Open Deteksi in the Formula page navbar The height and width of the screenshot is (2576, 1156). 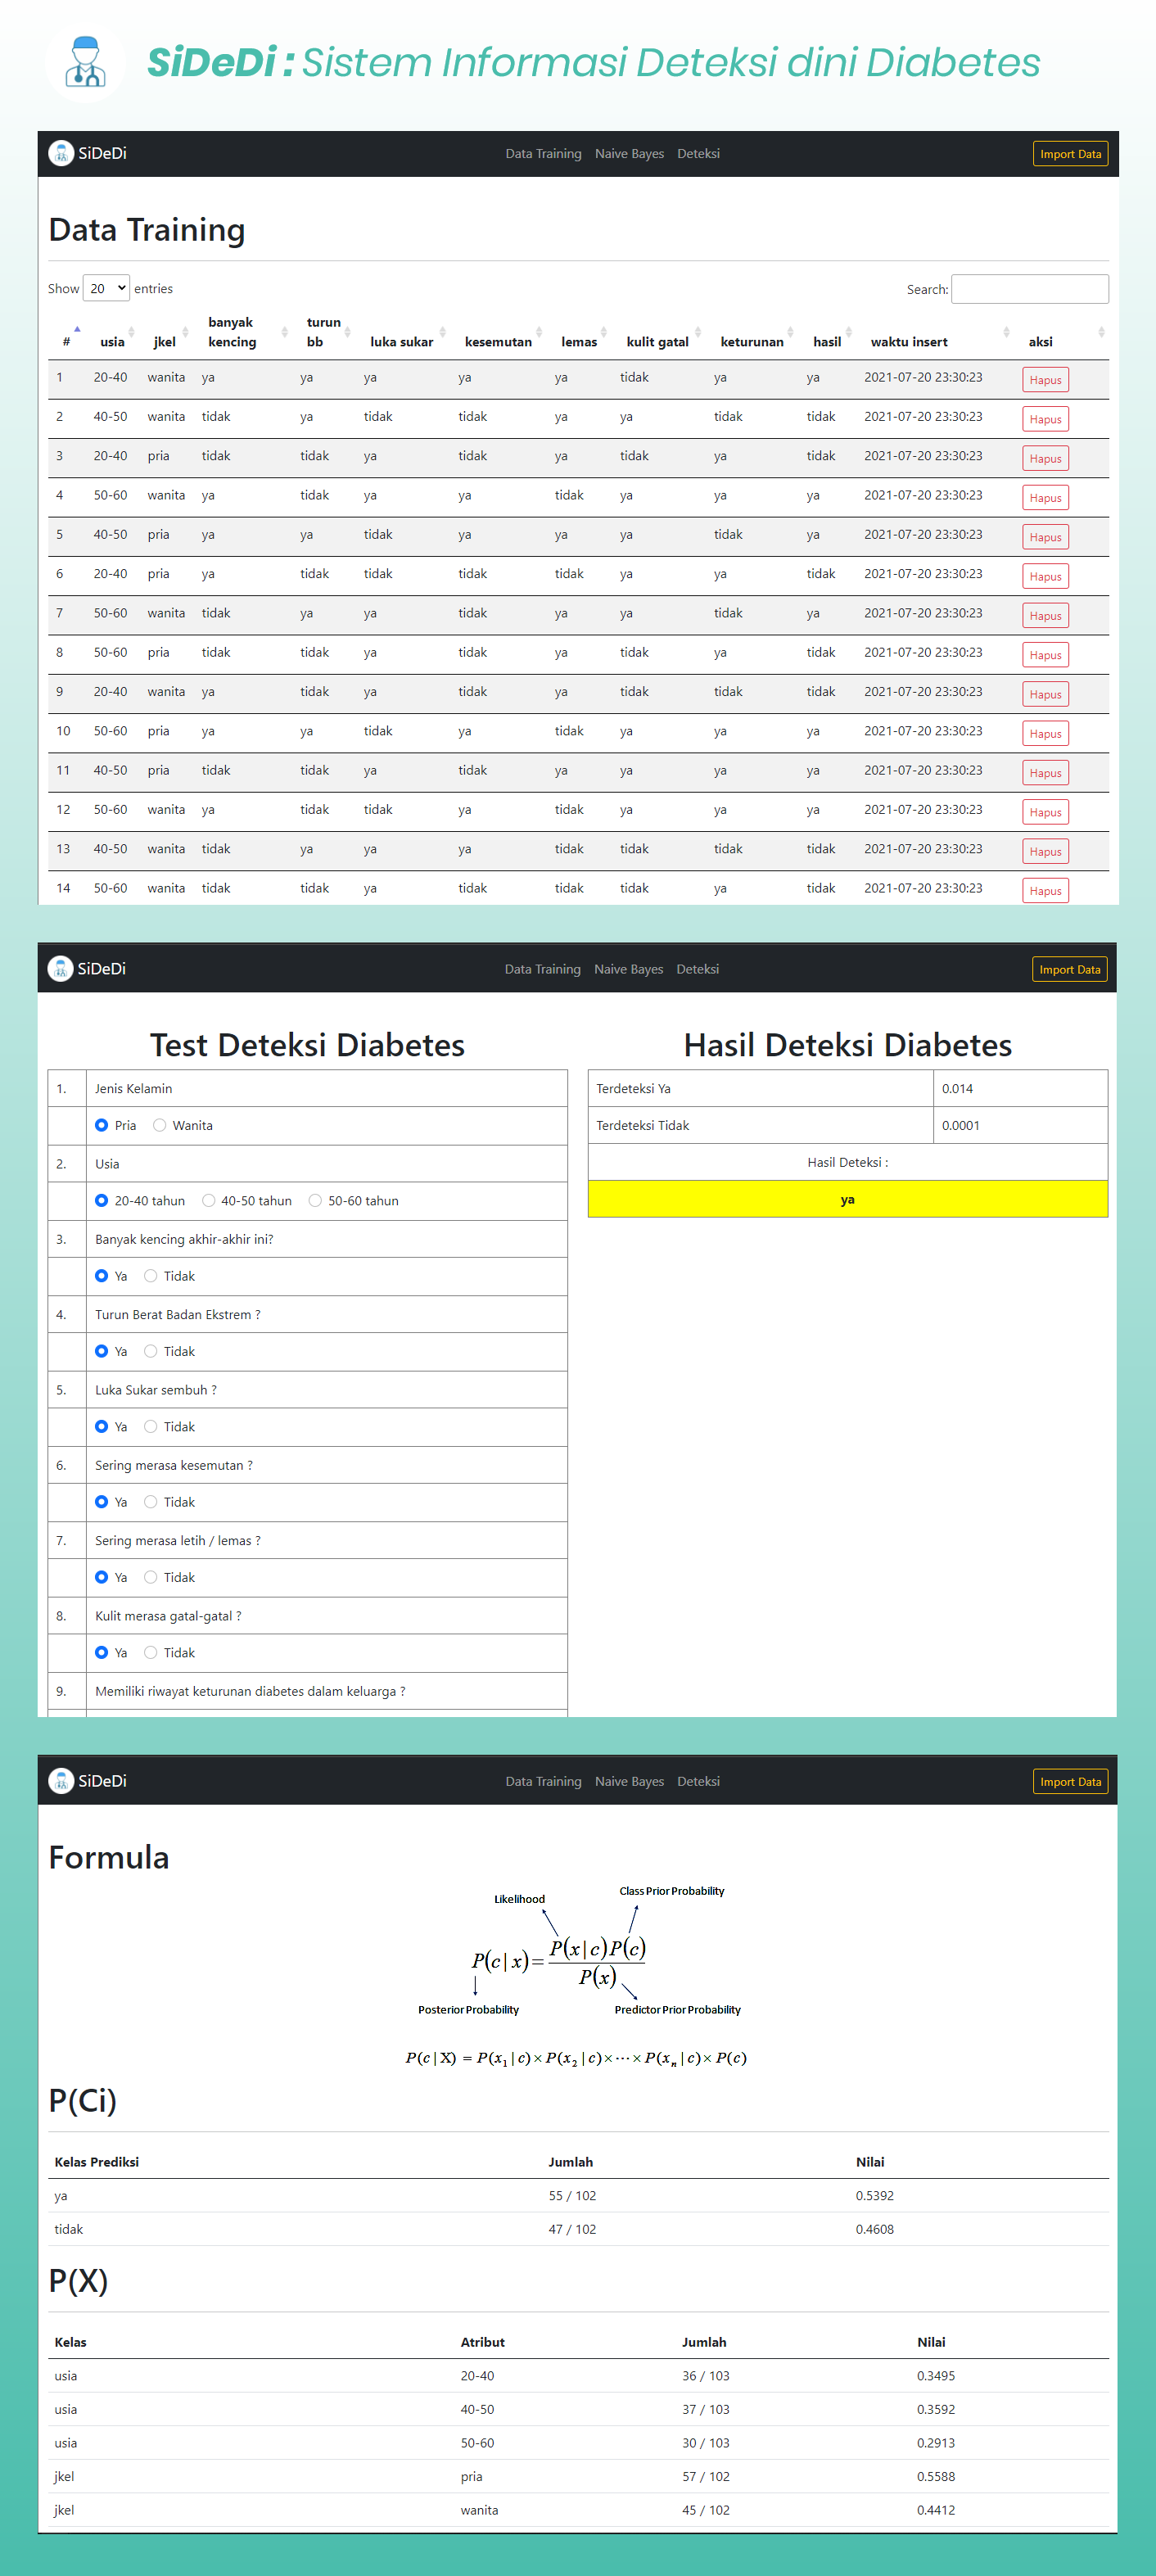point(698,1781)
